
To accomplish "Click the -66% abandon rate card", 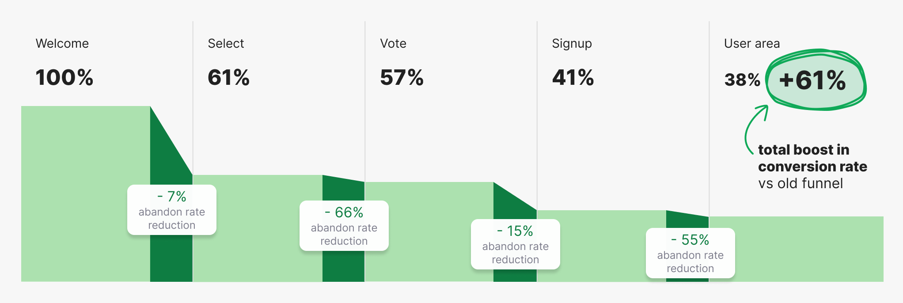I will tap(344, 226).
